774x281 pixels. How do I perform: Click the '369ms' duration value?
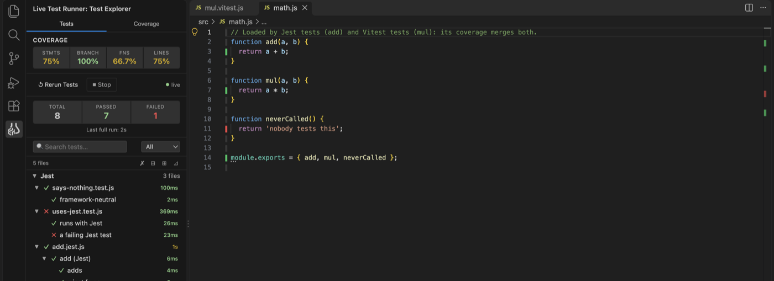[x=169, y=211]
